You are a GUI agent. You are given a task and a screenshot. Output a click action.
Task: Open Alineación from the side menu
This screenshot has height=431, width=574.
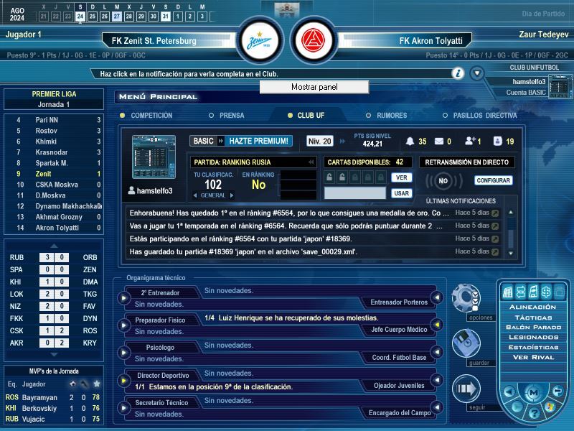coord(532,307)
